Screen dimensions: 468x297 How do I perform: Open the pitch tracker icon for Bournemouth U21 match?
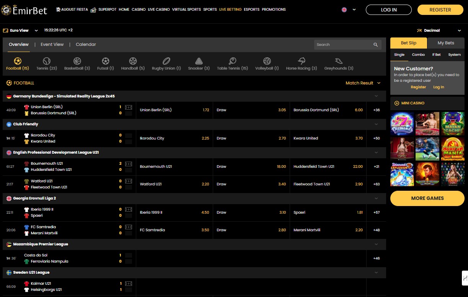point(129,164)
